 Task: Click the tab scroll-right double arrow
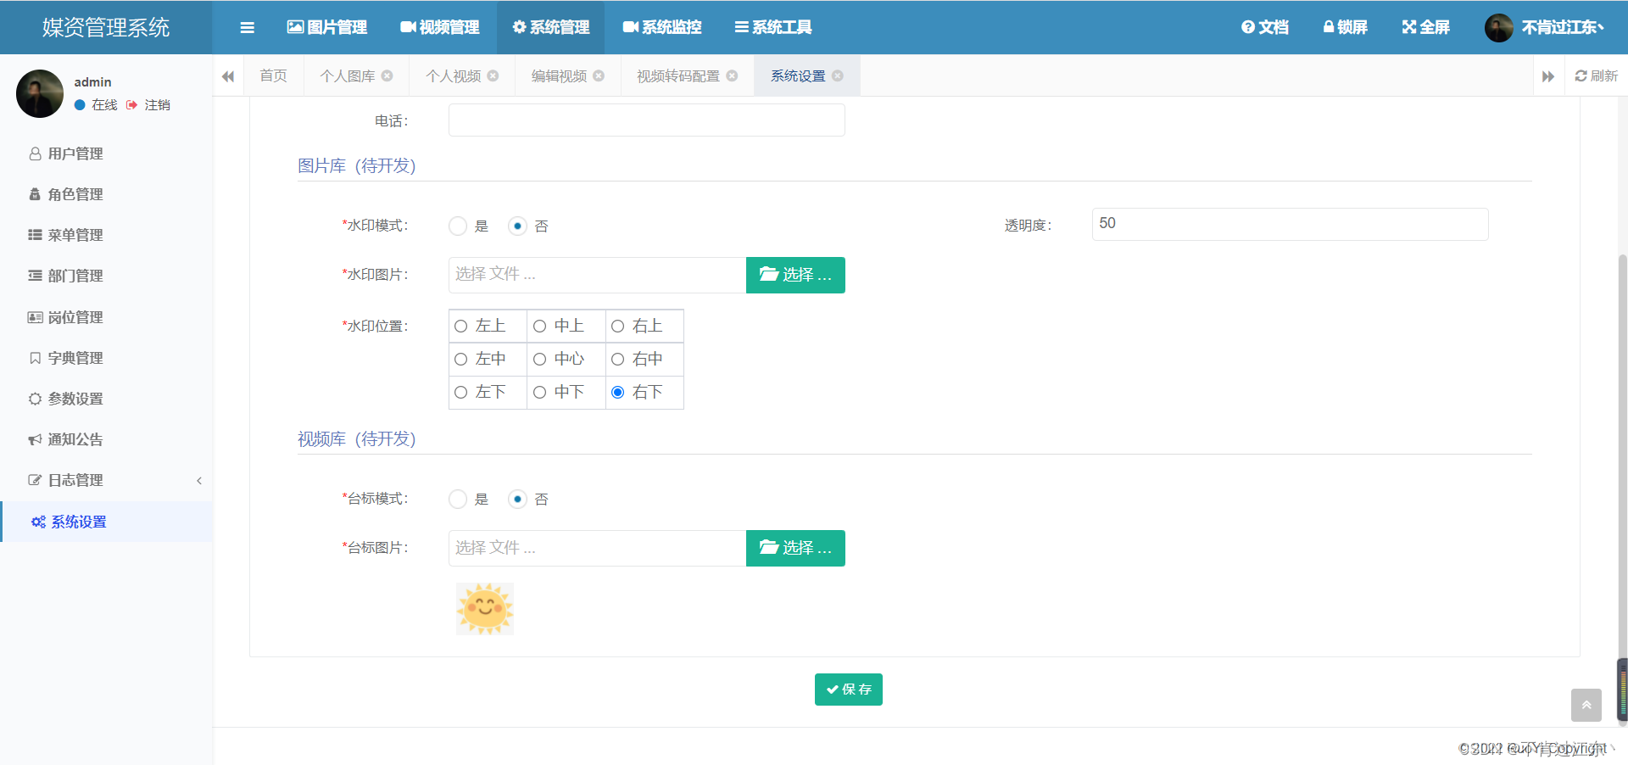pos(1548,76)
